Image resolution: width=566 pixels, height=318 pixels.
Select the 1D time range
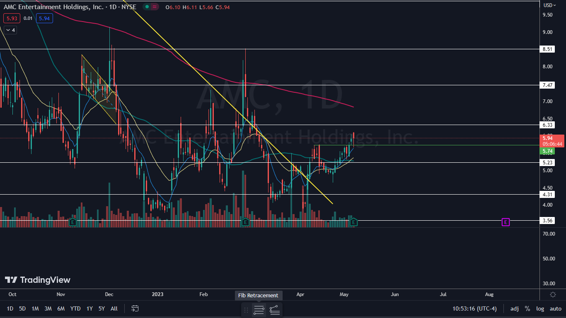pos(10,308)
